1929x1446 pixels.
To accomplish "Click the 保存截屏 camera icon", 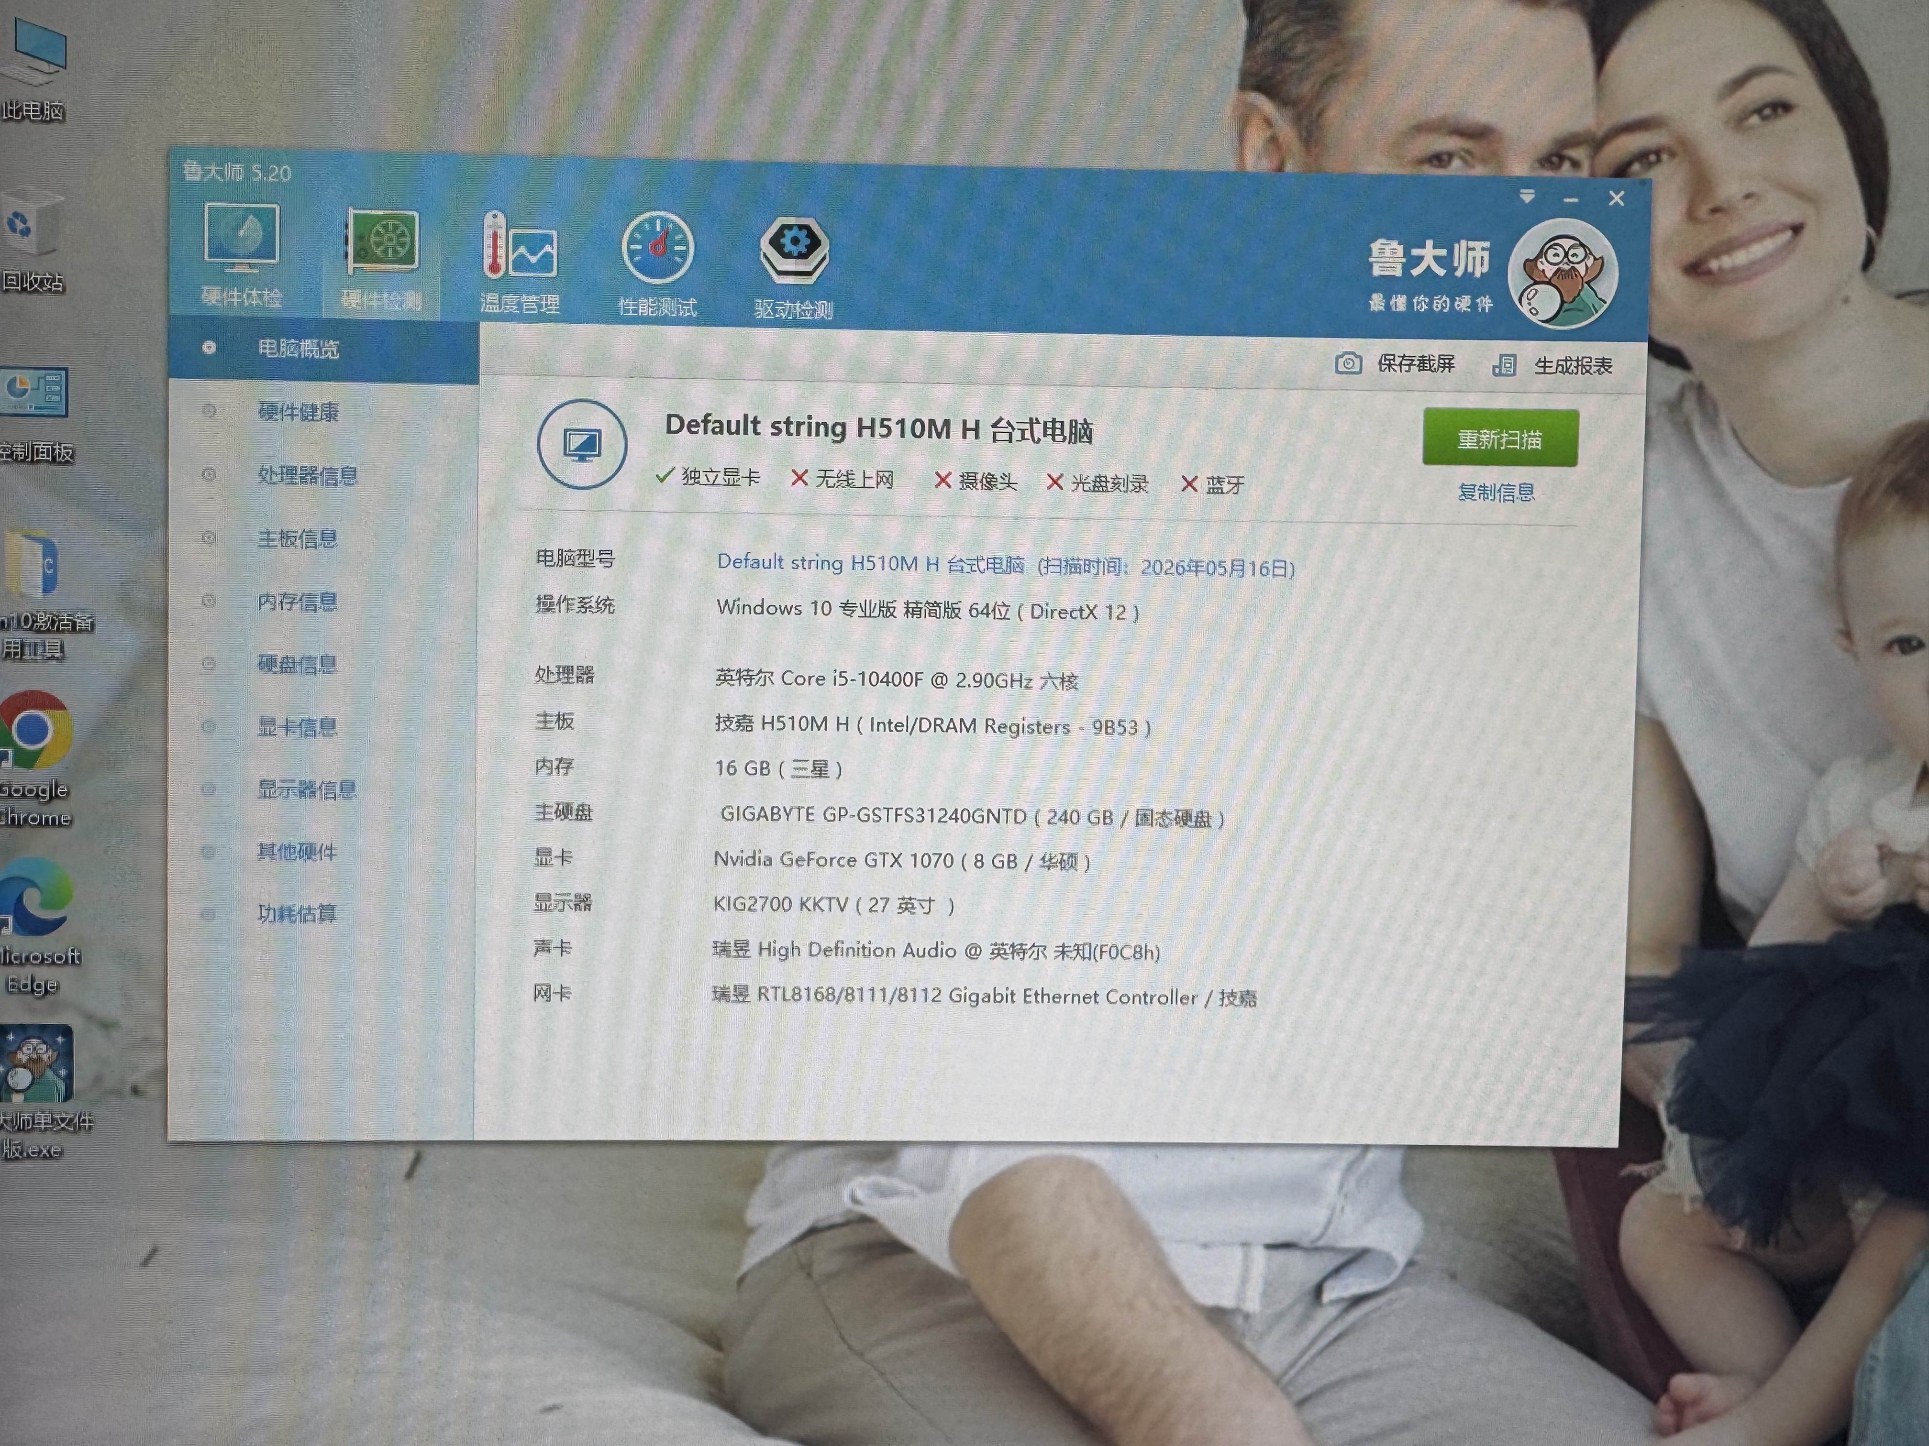I will pyautogui.click(x=1348, y=362).
